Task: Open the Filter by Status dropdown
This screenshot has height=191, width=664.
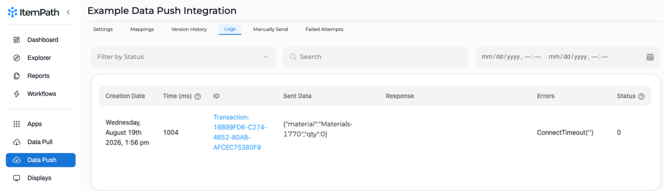Action: click(183, 57)
